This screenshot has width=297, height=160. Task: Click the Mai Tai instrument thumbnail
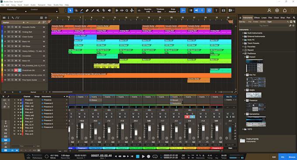coord(256,82)
